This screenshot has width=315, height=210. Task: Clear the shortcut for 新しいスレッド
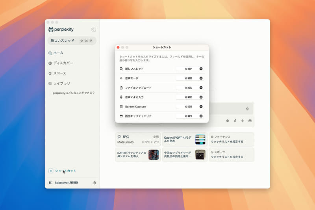pyautogui.click(x=201, y=69)
